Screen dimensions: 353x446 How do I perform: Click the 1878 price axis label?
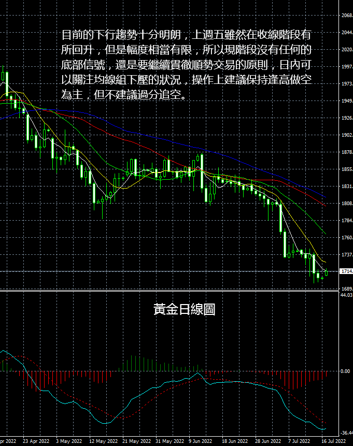pyautogui.click(x=347, y=152)
